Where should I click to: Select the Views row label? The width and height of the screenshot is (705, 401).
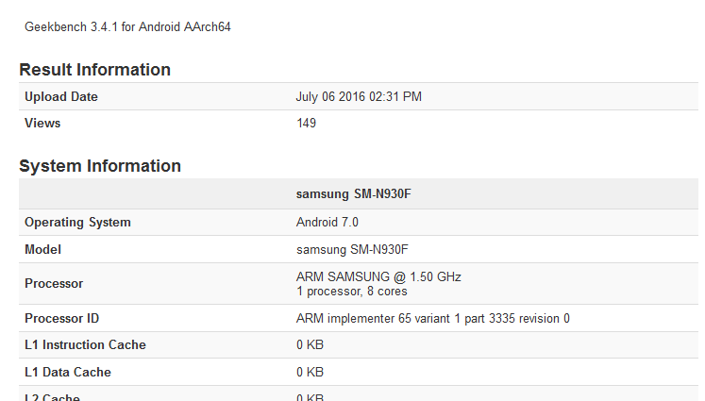(x=42, y=124)
